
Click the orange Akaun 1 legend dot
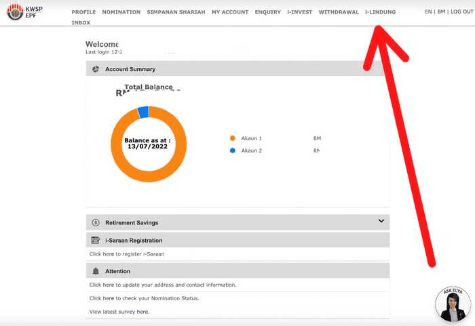coord(232,138)
